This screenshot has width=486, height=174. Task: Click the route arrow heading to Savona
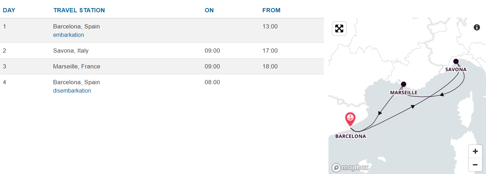tap(413, 106)
